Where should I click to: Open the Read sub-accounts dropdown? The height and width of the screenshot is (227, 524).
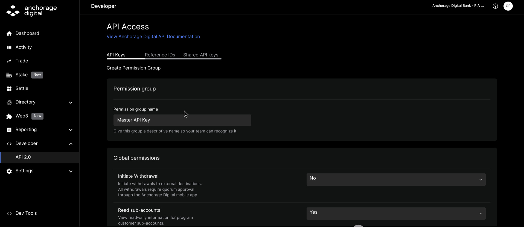pyautogui.click(x=396, y=213)
